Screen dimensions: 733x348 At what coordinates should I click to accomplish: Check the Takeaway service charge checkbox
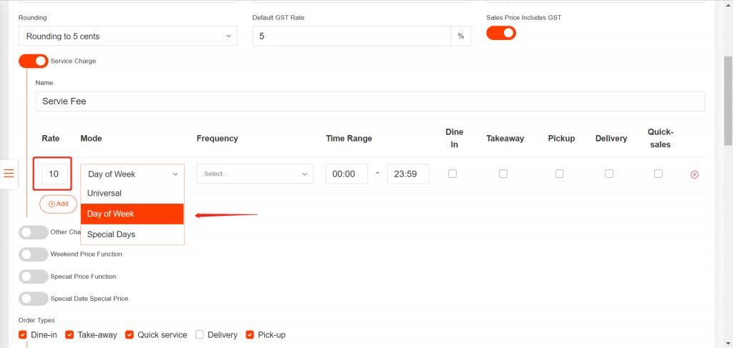coord(503,174)
